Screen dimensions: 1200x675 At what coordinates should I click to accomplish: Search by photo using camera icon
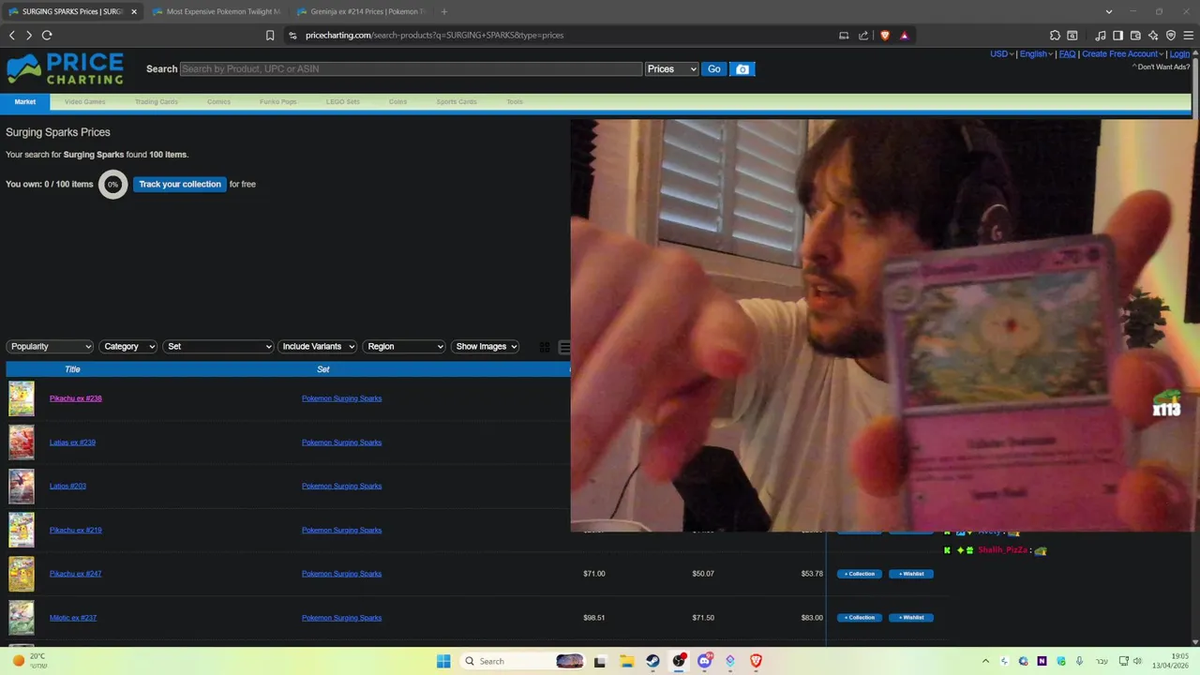(x=742, y=68)
